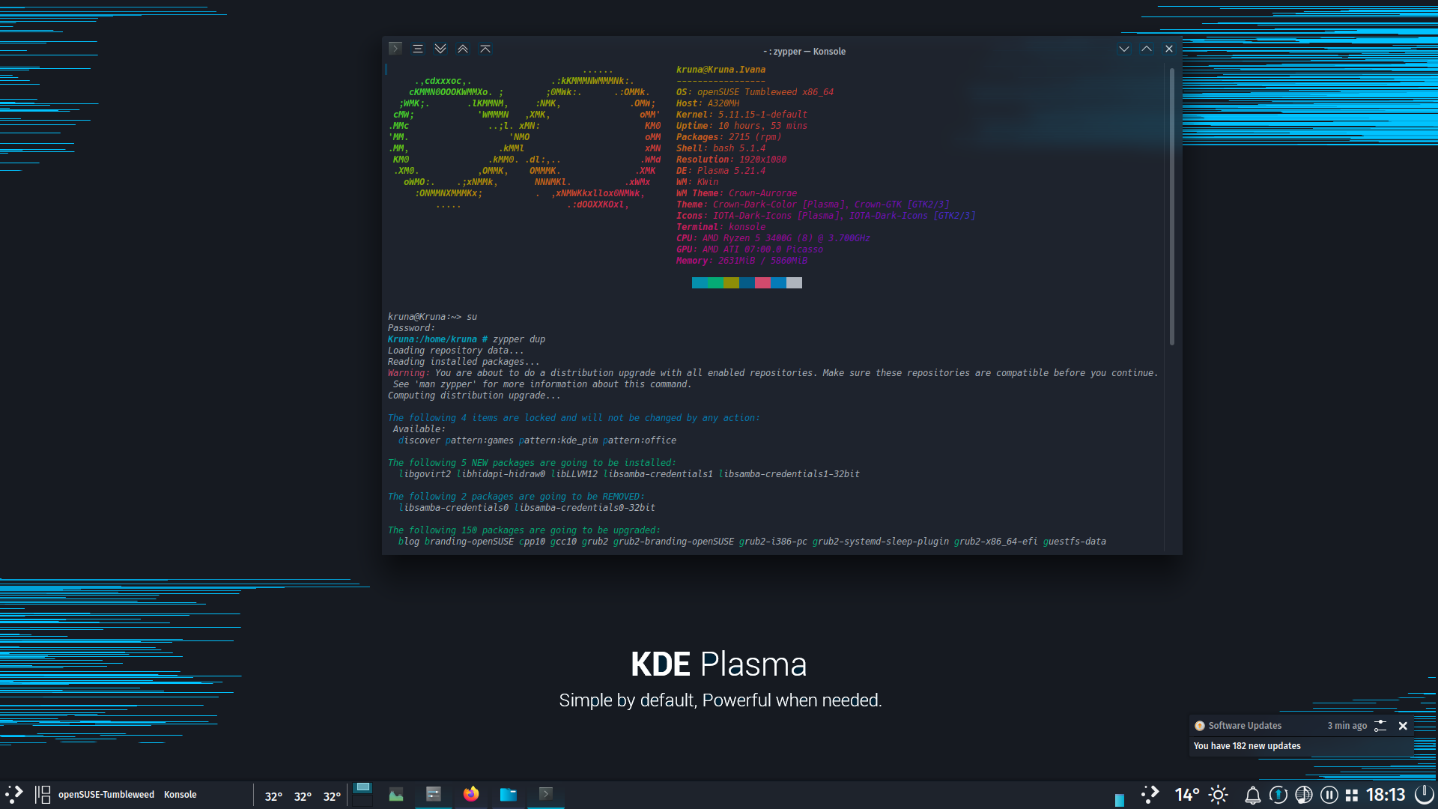Open the Dolphin file manager taskbar icon
Screen dimensions: 1438x809
tap(509, 795)
